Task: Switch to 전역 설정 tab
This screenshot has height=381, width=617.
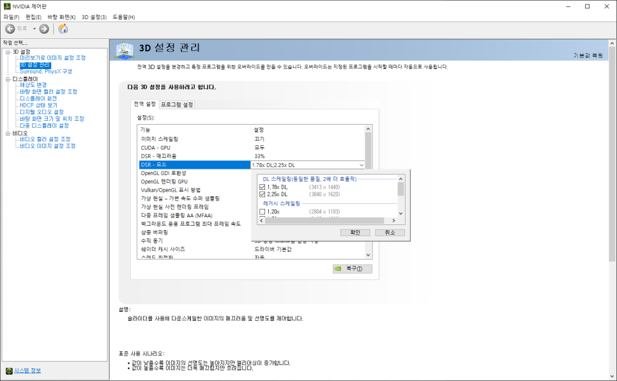Action: click(144, 104)
